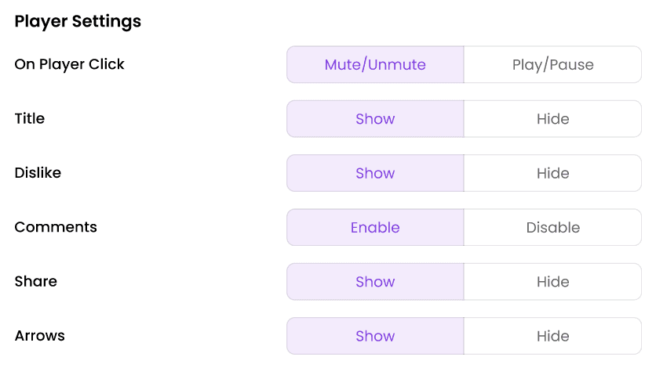Choose Hide for the Dislike setting

tap(552, 173)
